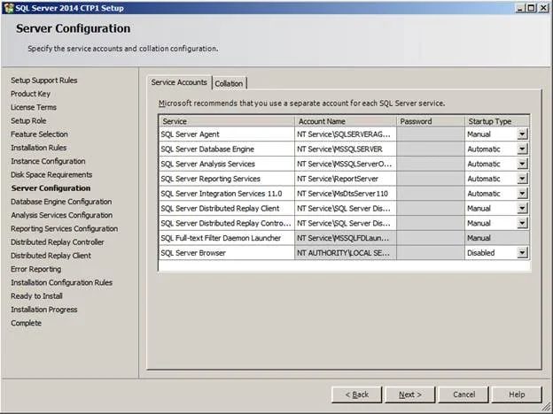Select the Installation Configuration Rules step
Image resolution: width=553 pixels, height=414 pixels.
coord(61,282)
